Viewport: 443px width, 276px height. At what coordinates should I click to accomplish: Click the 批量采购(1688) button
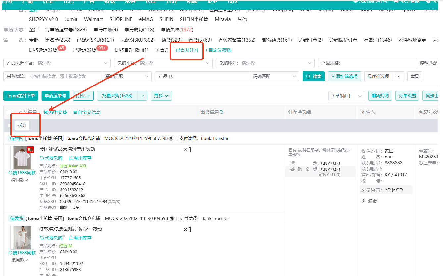point(117,96)
